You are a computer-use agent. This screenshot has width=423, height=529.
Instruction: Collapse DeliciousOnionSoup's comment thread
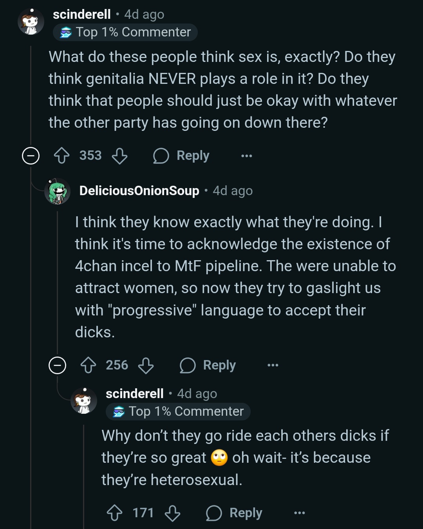tap(57, 365)
